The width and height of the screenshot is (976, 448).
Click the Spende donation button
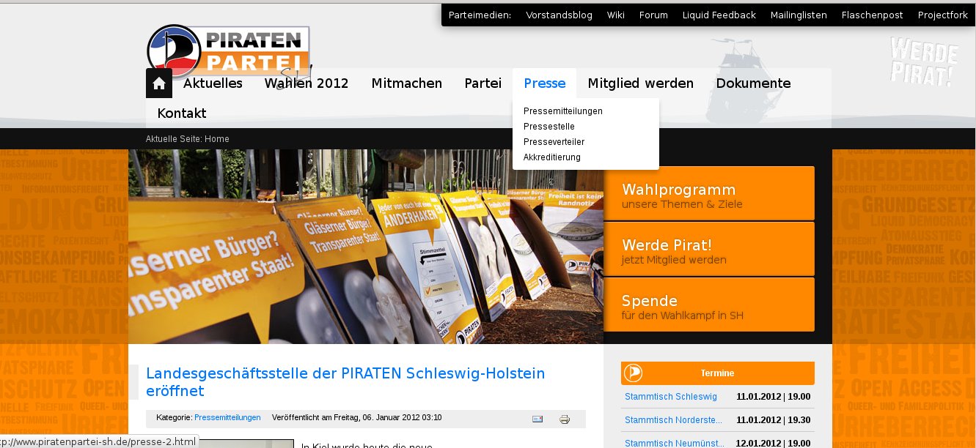click(x=708, y=305)
